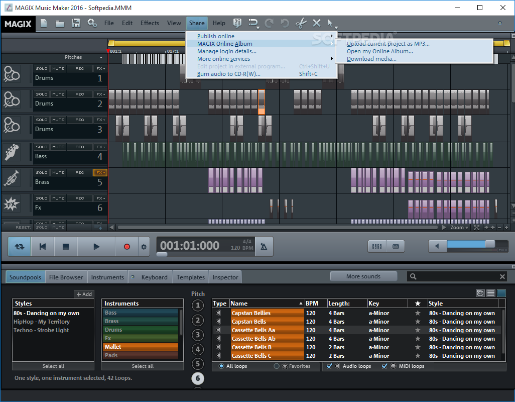
Task: Click the Fx track burst icon
Action: coord(12,204)
